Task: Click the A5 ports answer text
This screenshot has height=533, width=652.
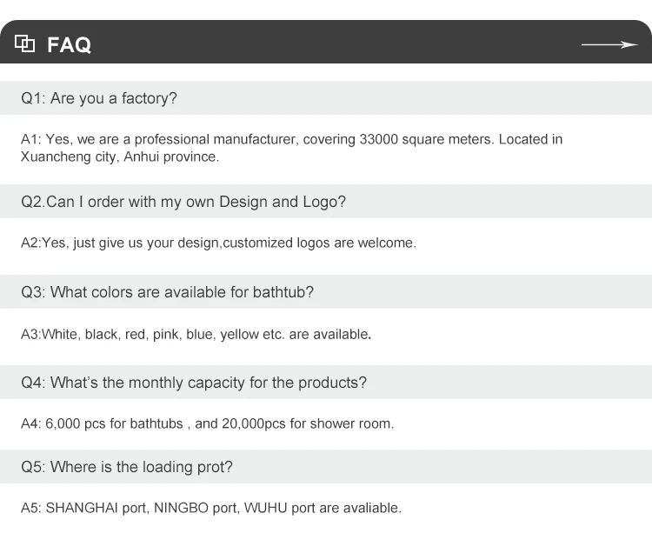Action: pyautogui.click(x=211, y=508)
